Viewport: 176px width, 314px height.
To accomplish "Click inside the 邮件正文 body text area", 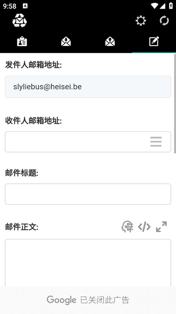I will 88,263.
